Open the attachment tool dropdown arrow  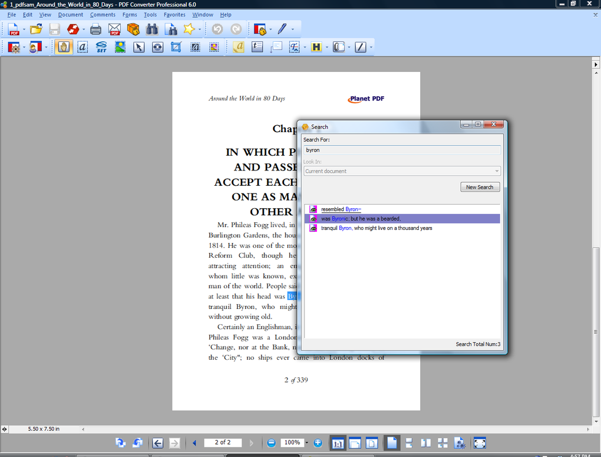349,48
